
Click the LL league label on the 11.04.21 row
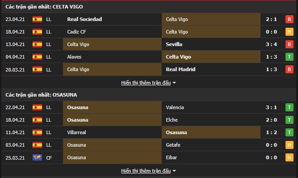tap(49, 132)
